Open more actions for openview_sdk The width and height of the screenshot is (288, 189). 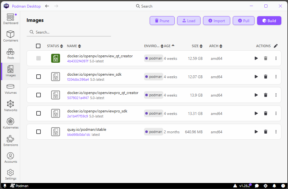tap(276, 77)
